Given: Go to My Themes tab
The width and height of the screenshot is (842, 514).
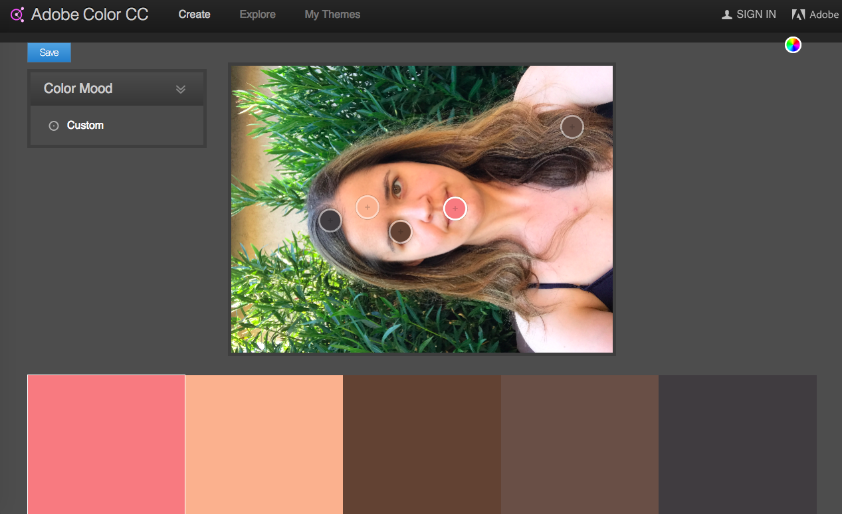Looking at the screenshot, I should pos(332,15).
